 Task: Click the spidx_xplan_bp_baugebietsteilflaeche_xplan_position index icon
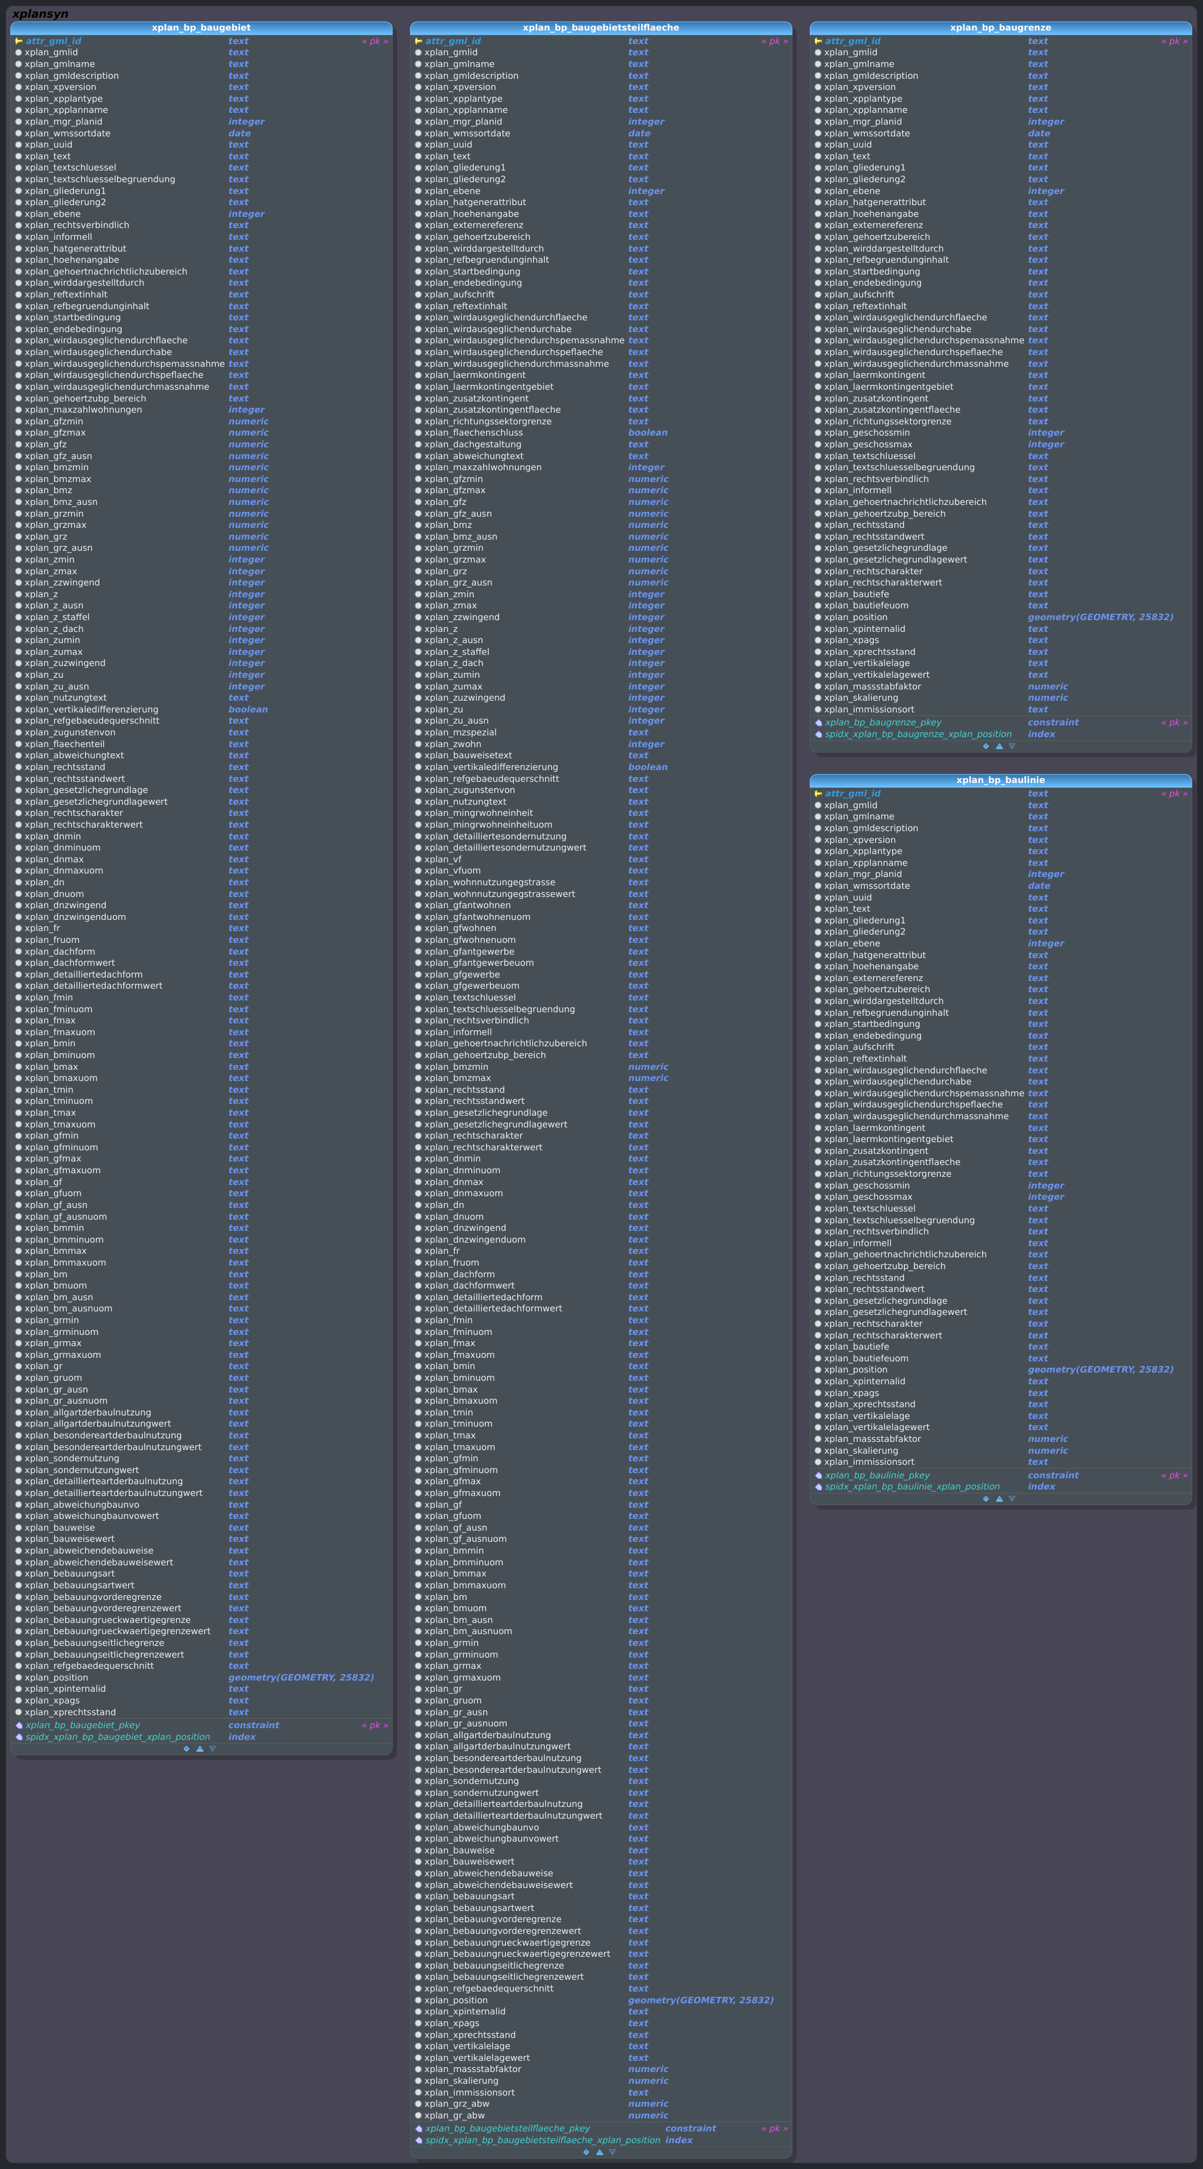coord(418,2140)
